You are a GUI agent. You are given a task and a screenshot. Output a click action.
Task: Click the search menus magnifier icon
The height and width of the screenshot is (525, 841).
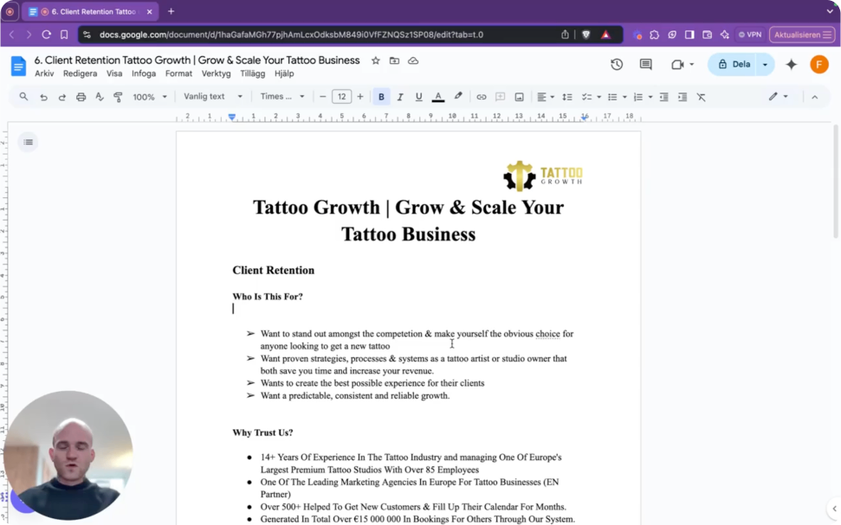(23, 97)
